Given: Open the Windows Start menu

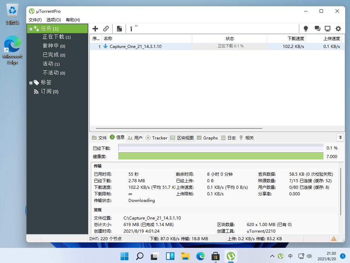Looking at the screenshot, I should tap(124, 256).
